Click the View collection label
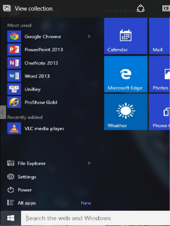Screen dimensions: 170x226 (x=34, y=9)
